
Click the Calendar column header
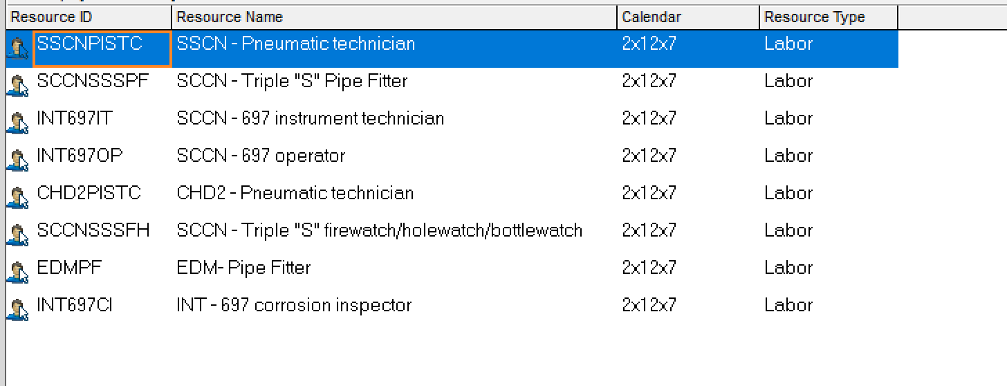coord(688,17)
